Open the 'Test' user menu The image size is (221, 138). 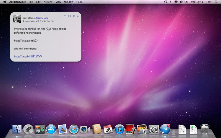pyautogui.click(x=209, y=2)
